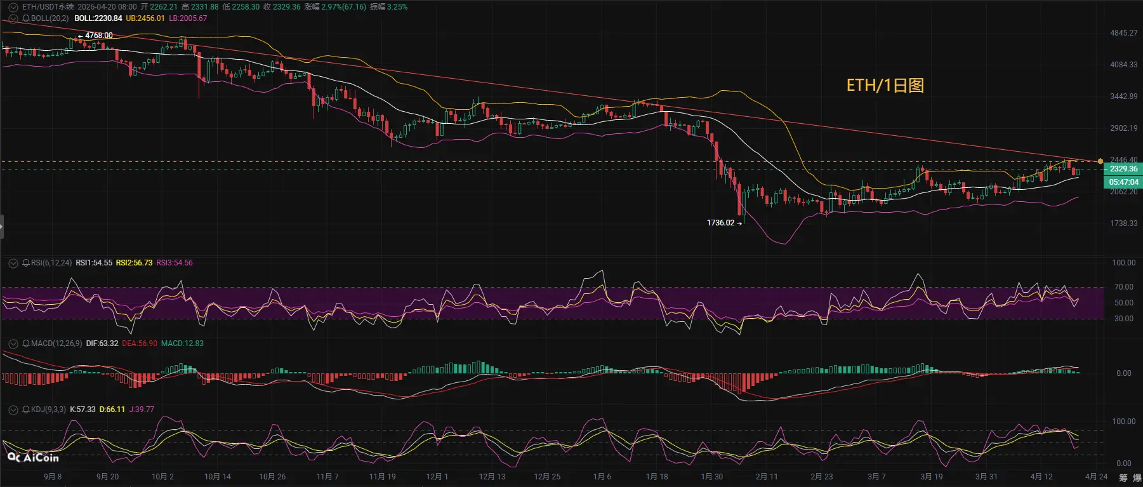This screenshot has width=1143, height=487.
Task: Click the orange trendline endpoint dot
Action: [1100, 161]
